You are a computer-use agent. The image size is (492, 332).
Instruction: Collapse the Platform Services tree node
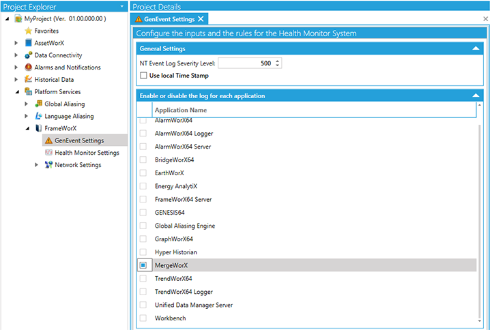click(x=16, y=92)
